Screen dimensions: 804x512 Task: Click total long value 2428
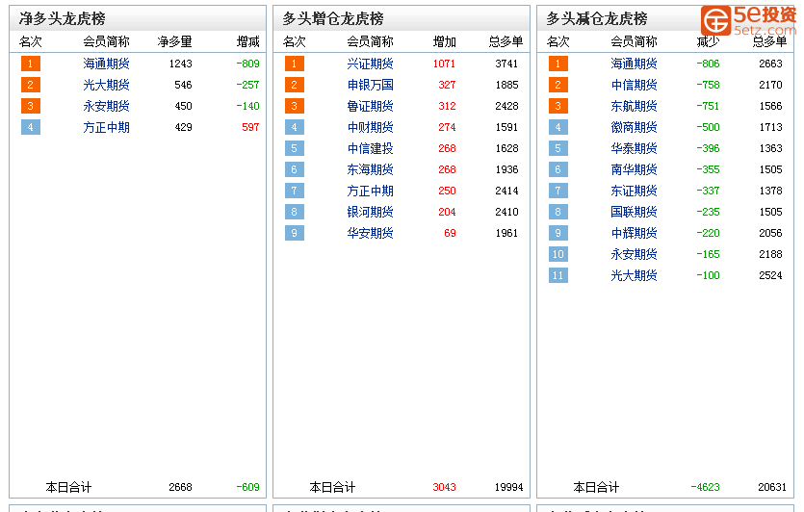(506, 106)
